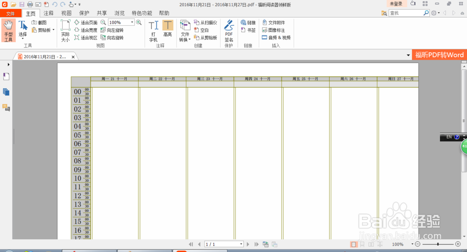Click the vertical scrollbar thumb
The image size is (467, 252).
464,121
